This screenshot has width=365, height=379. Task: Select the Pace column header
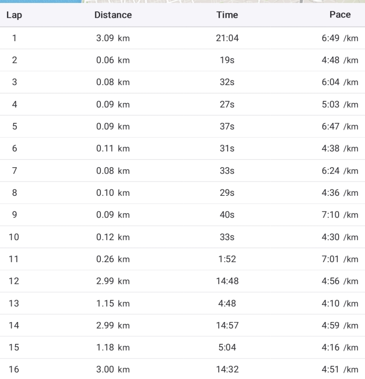340,15
